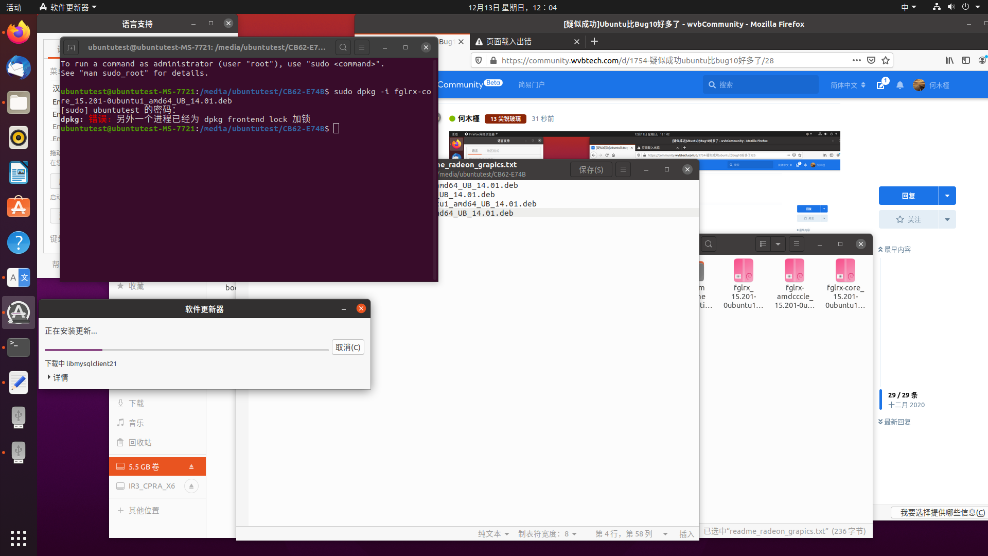Click the forum search field
Image resolution: width=988 pixels, height=556 pixels.
[762, 85]
